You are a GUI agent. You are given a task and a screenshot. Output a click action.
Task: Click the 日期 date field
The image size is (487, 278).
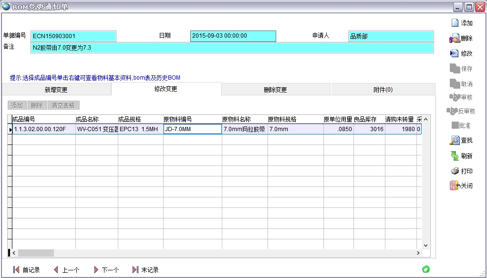coord(233,36)
